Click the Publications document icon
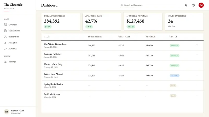The image size is (209, 117). [5, 31]
